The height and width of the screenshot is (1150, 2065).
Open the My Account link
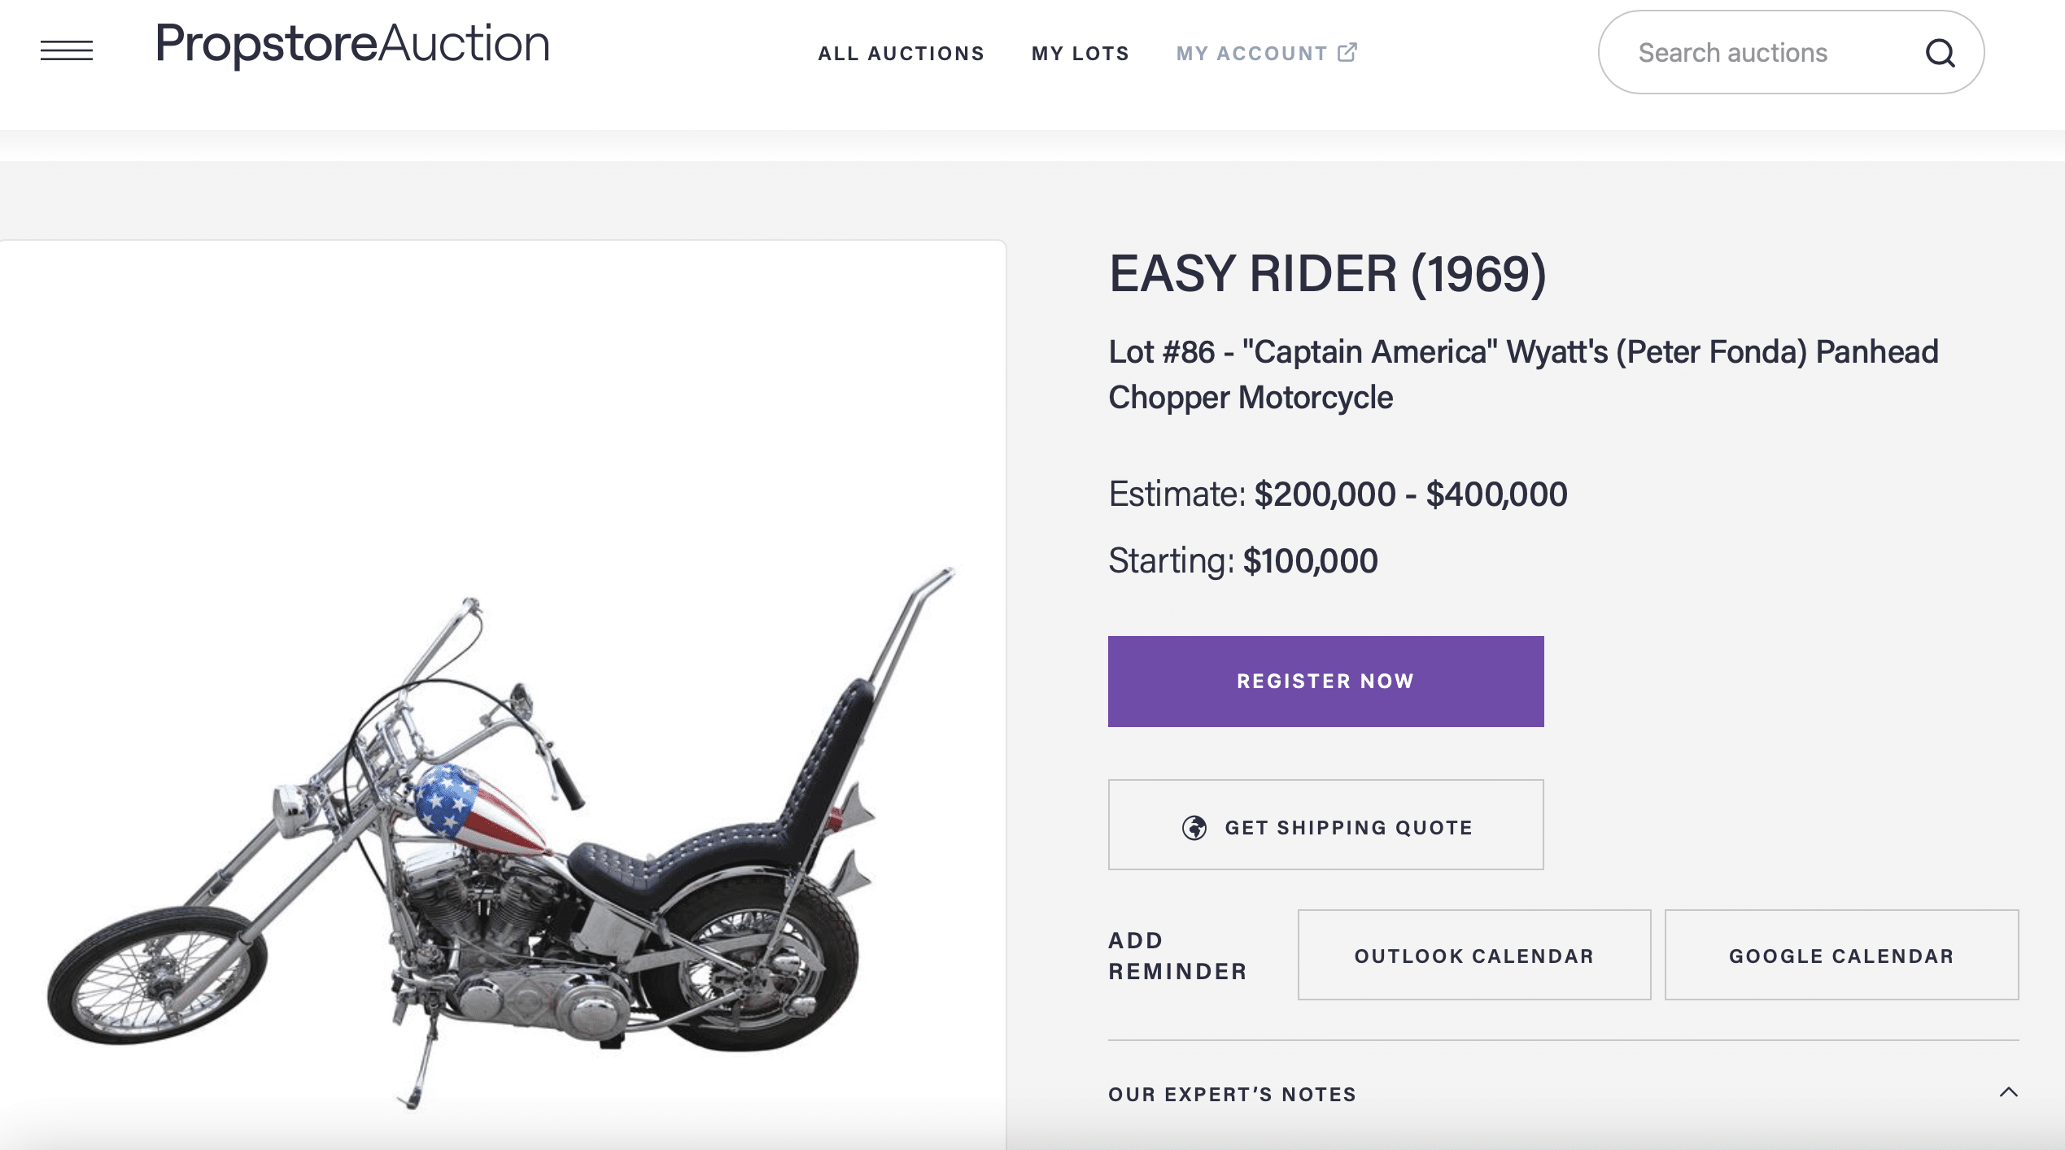[x=1251, y=54]
